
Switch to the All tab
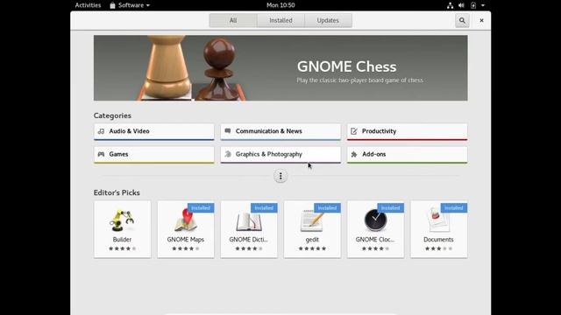click(x=233, y=20)
